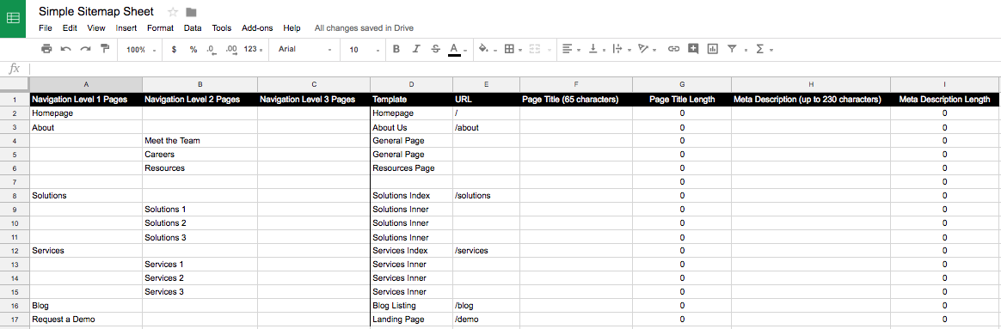
Task: Select the 'Careers' cell
Action: click(200, 155)
